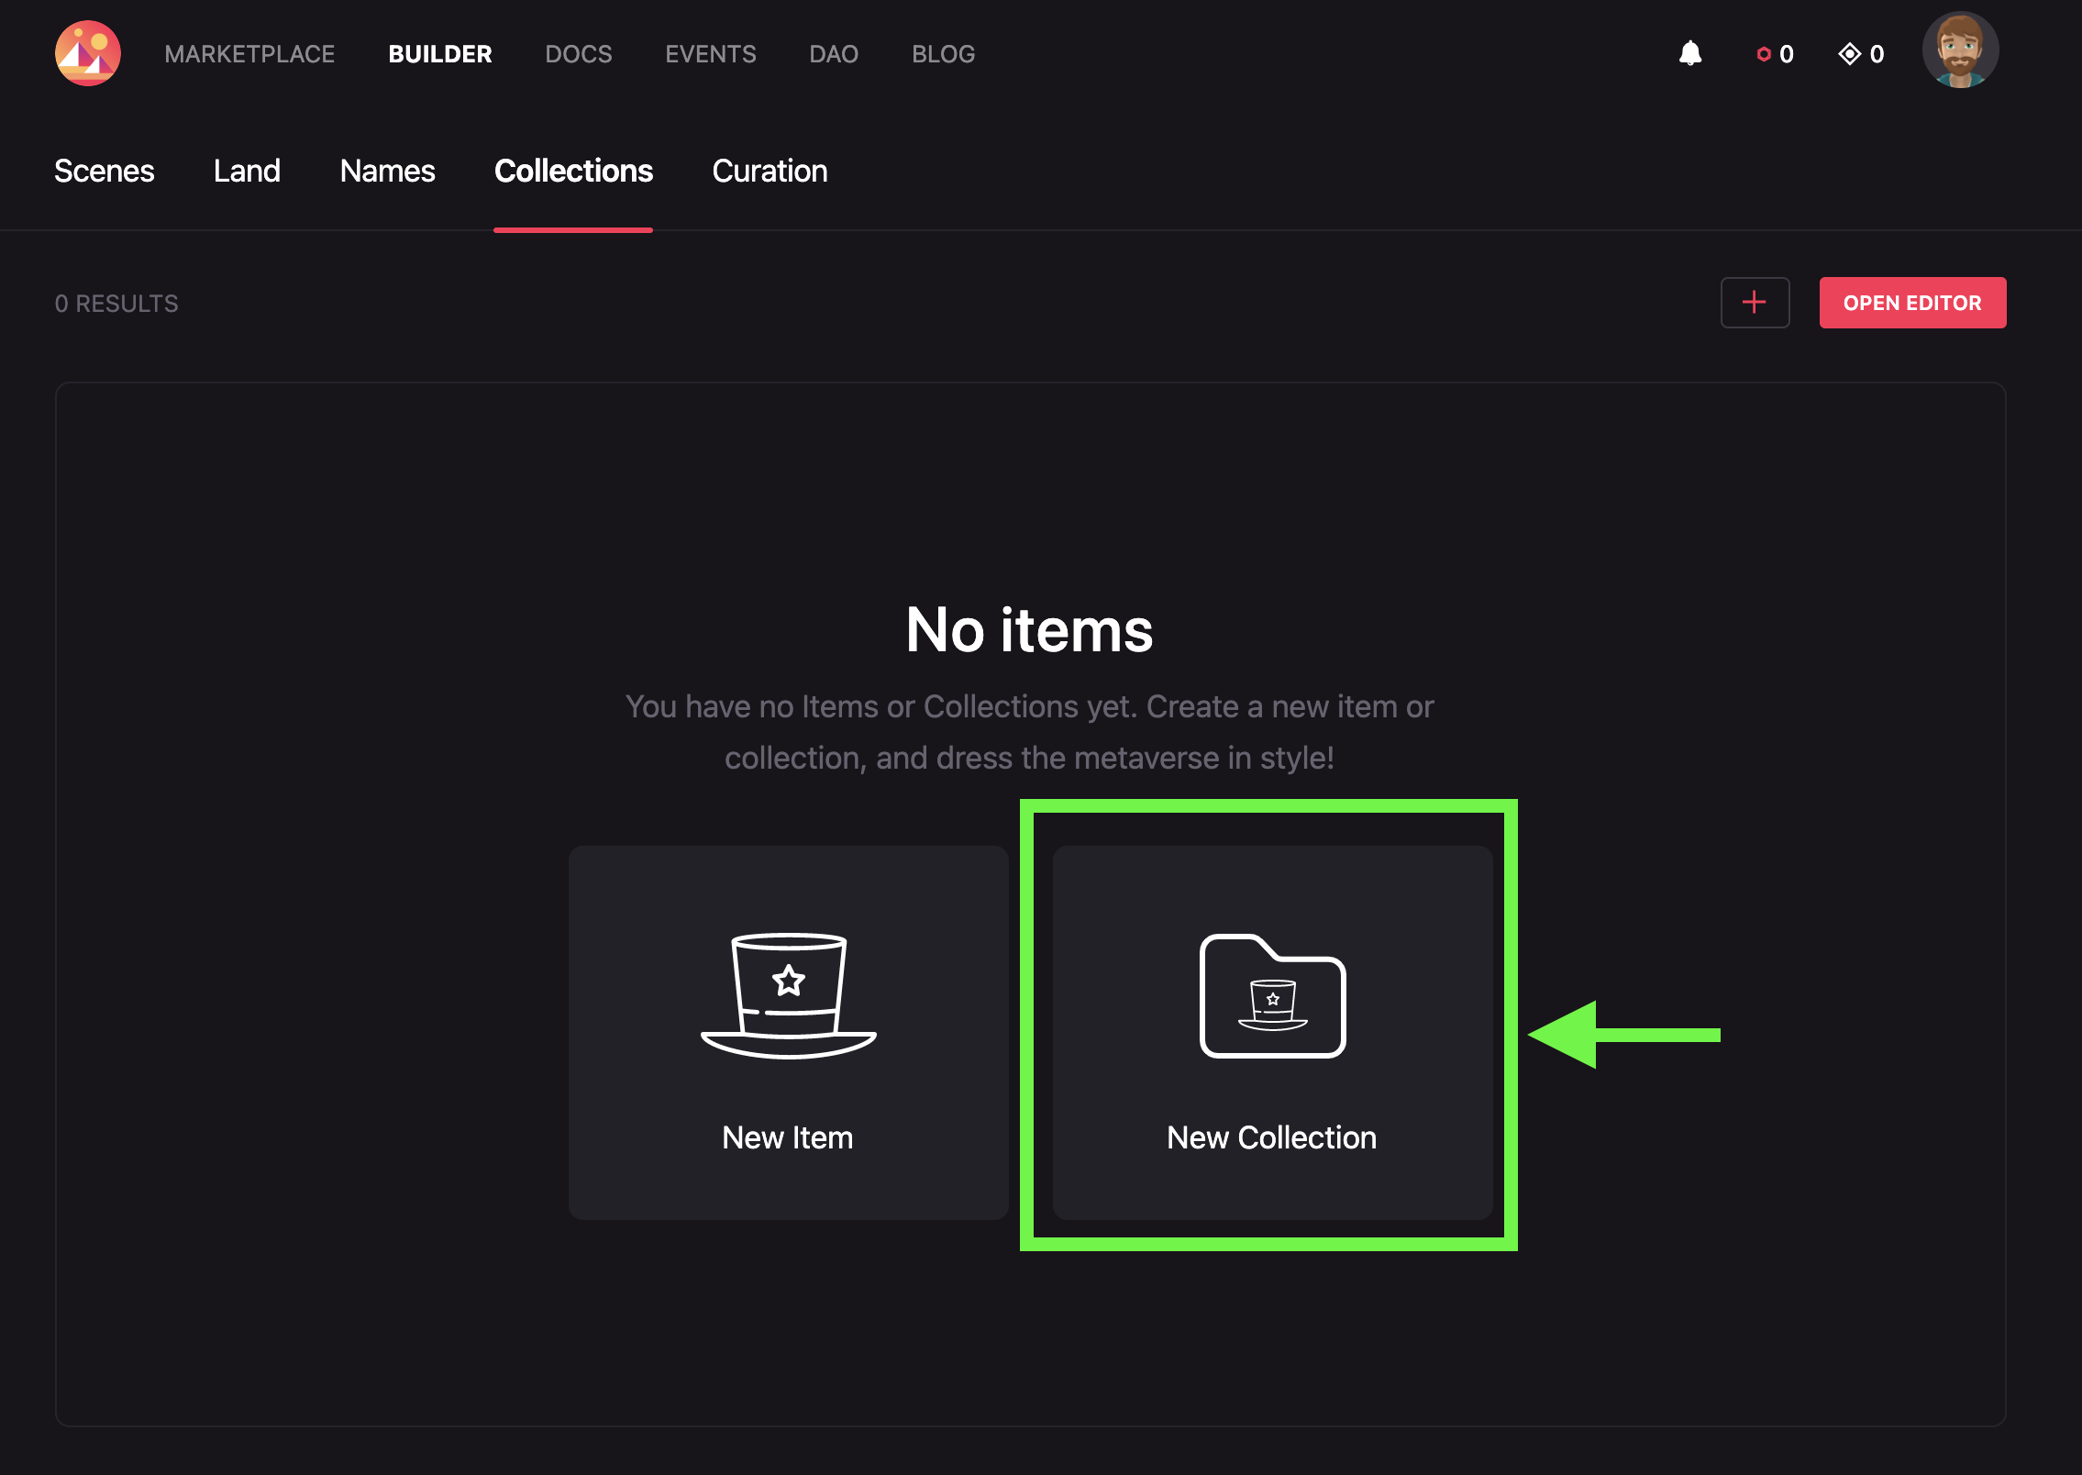Image resolution: width=2082 pixels, height=1475 pixels.
Task: Switch to the Land tab
Action: coord(247,171)
